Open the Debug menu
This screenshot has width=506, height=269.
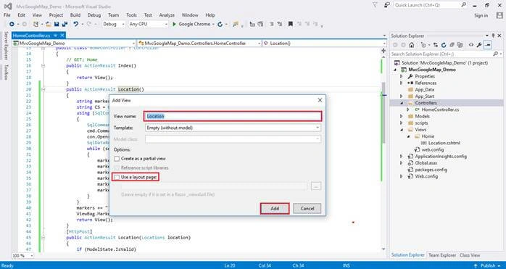[94, 15]
